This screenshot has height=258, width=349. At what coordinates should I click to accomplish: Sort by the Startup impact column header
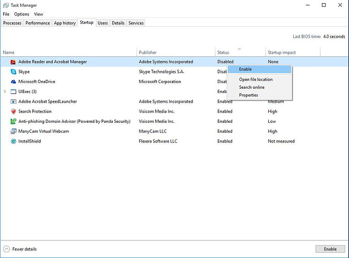282,53
